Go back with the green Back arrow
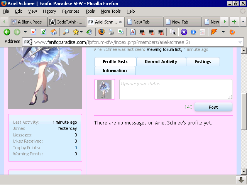247x185 pixels. point(7,32)
